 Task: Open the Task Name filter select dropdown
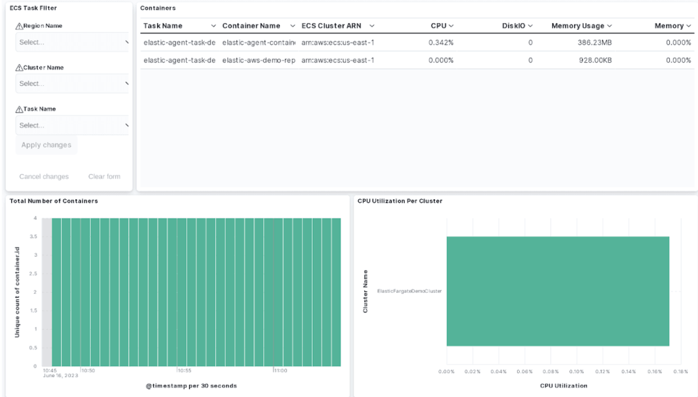[72, 125]
